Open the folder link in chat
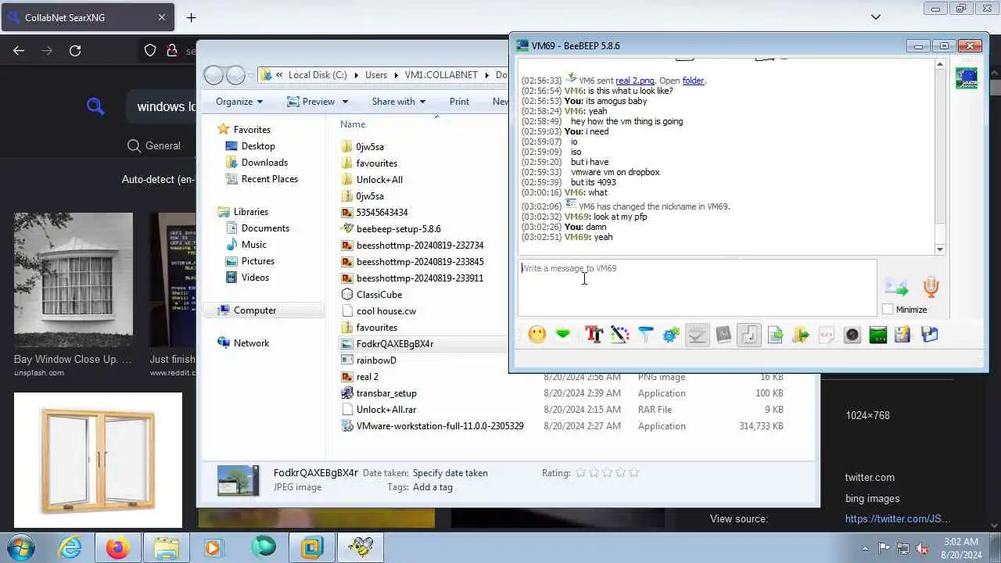This screenshot has width=1001, height=563. point(693,81)
